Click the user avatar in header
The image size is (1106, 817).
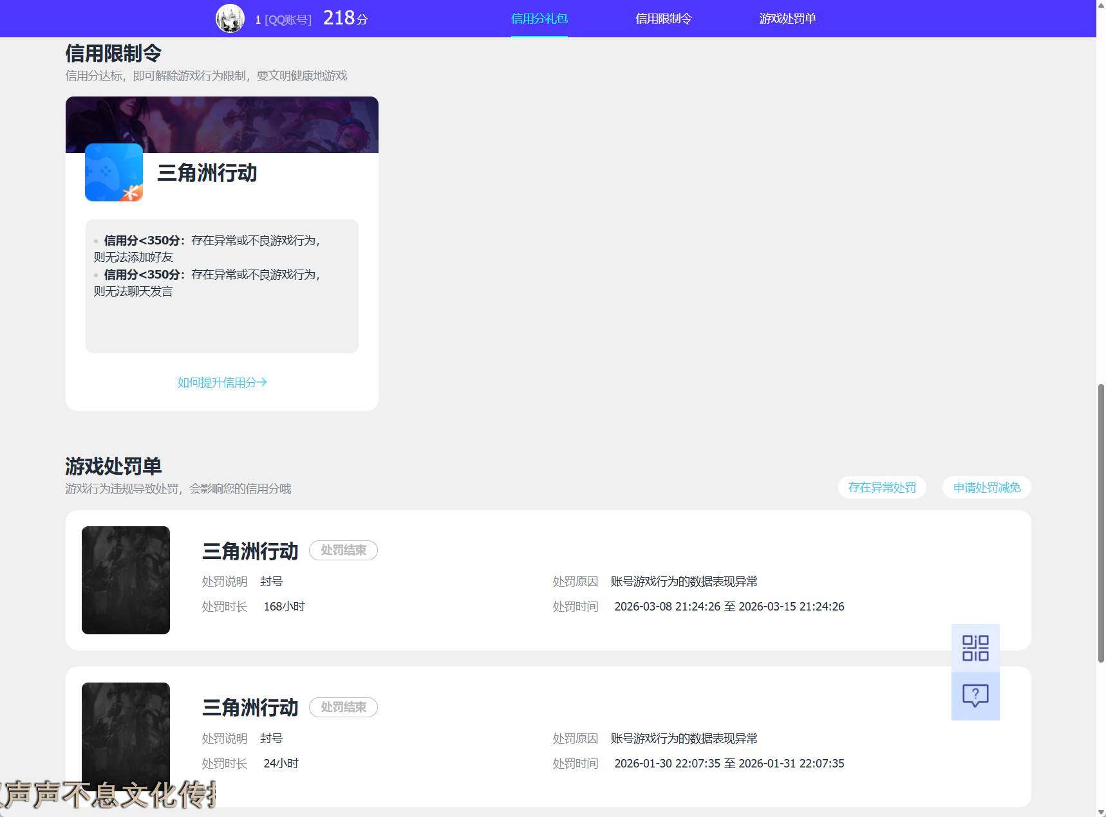click(230, 18)
